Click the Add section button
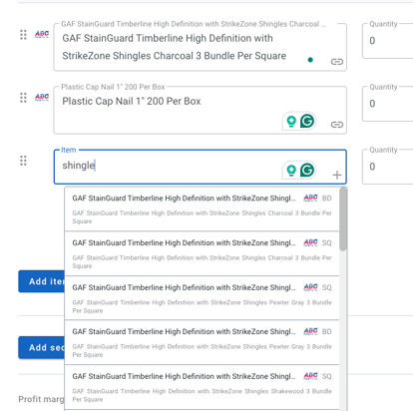This screenshot has height=411, width=413. (x=42, y=347)
